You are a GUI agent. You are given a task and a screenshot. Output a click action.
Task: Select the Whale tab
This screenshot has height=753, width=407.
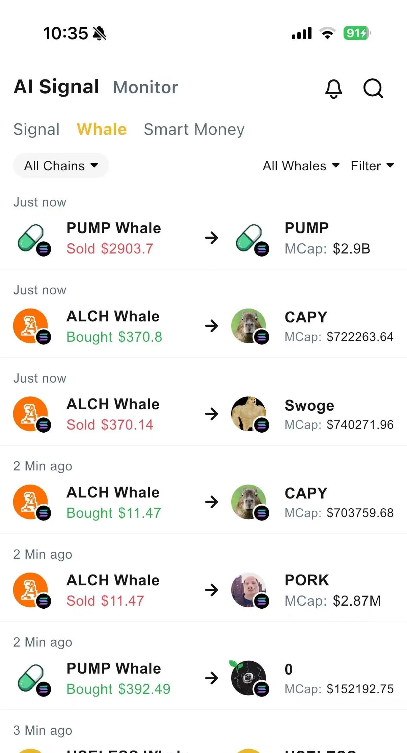tap(102, 129)
